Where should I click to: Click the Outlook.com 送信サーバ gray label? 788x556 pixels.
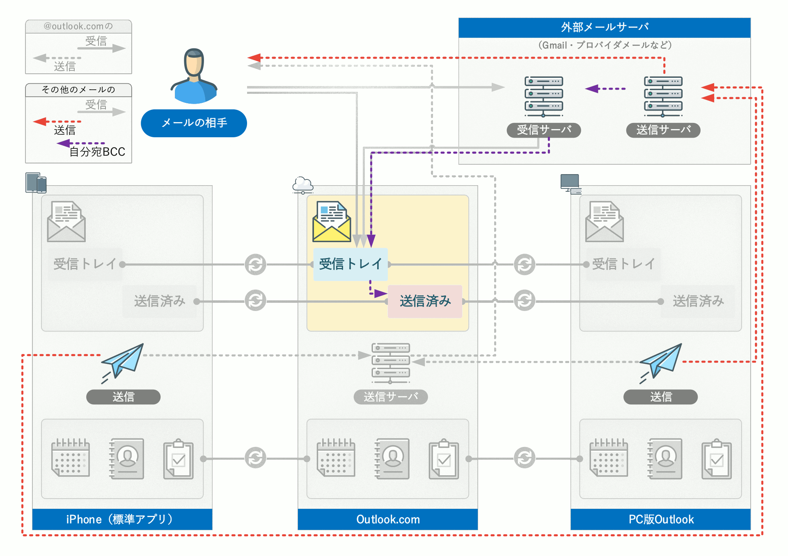click(x=391, y=397)
